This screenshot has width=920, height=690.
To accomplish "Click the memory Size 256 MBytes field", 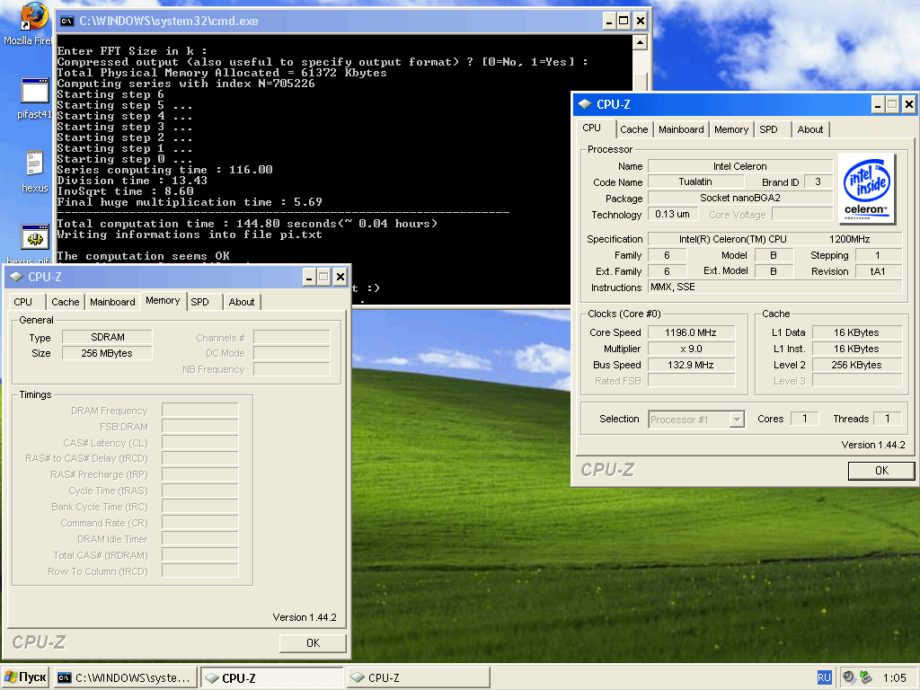I will pos(108,353).
